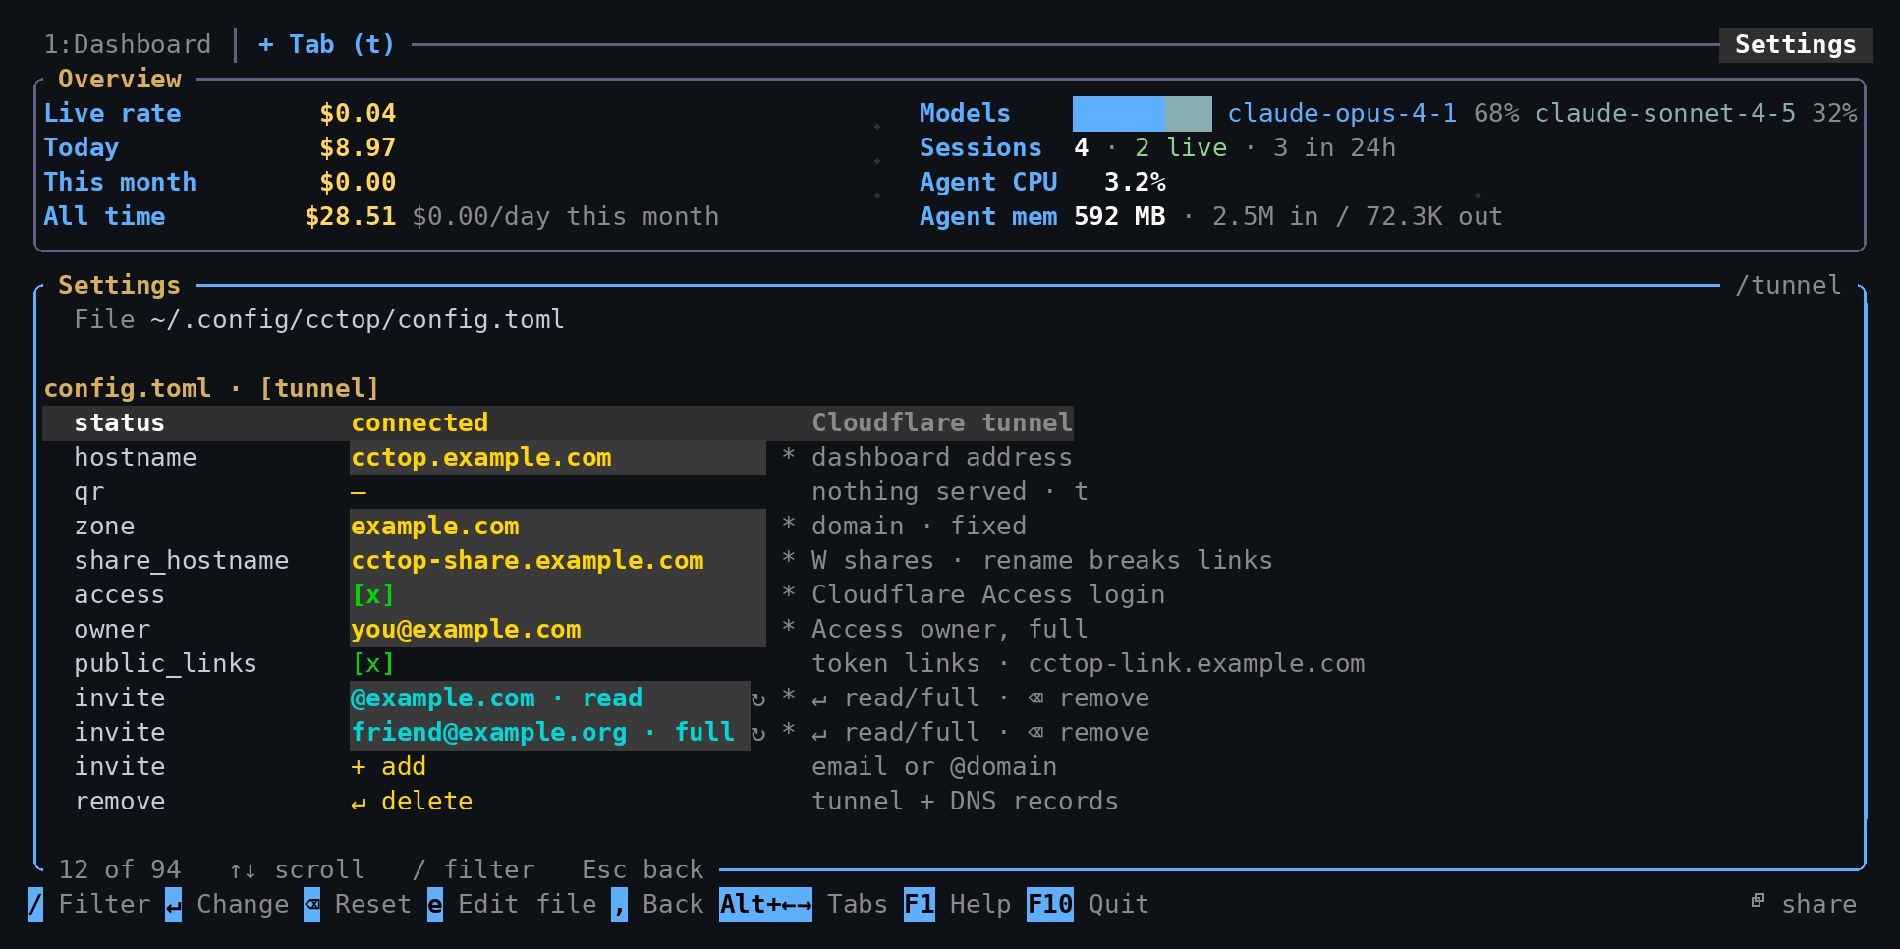Select the owner field 'you@example.com'
The height and width of the screenshot is (949, 1900).
click(x=558, y=630)
